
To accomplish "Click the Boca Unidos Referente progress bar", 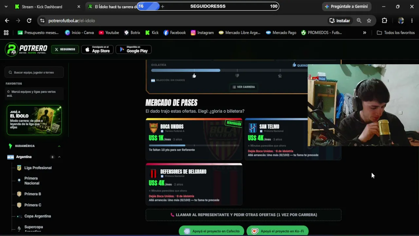I will click(x=194, y=145).
